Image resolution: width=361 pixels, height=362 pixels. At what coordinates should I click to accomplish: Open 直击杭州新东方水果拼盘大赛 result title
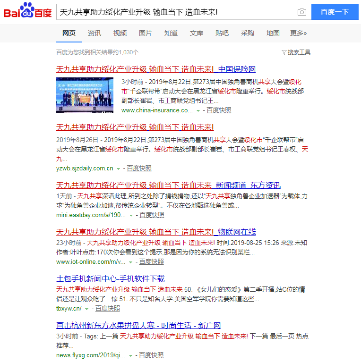pos(138,325)
